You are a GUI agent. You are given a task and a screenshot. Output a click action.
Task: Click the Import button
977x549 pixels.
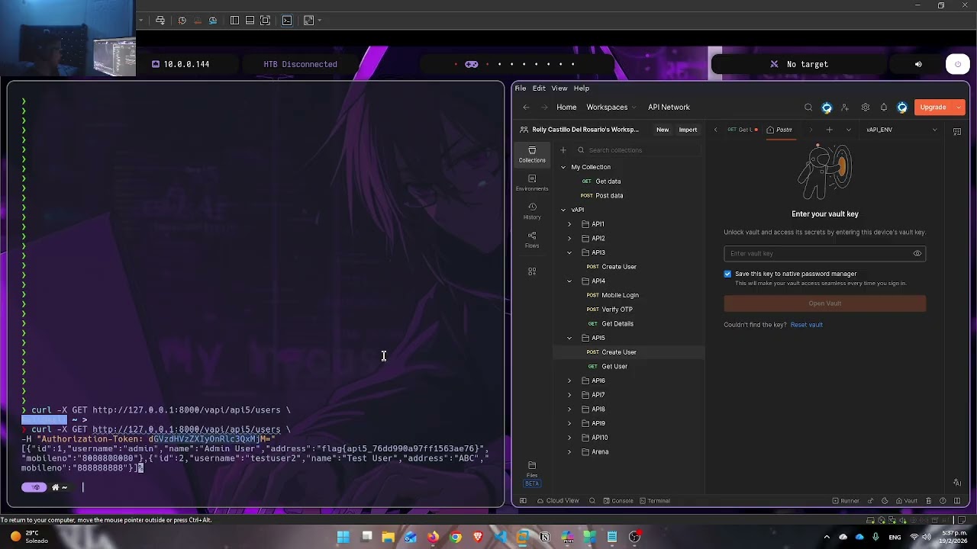coord(688,130)
